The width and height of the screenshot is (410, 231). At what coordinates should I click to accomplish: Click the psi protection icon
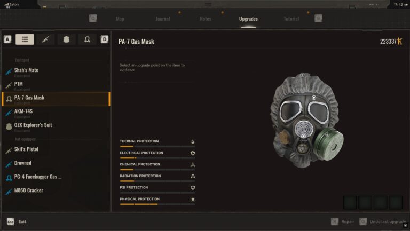(x=193, y=188)
